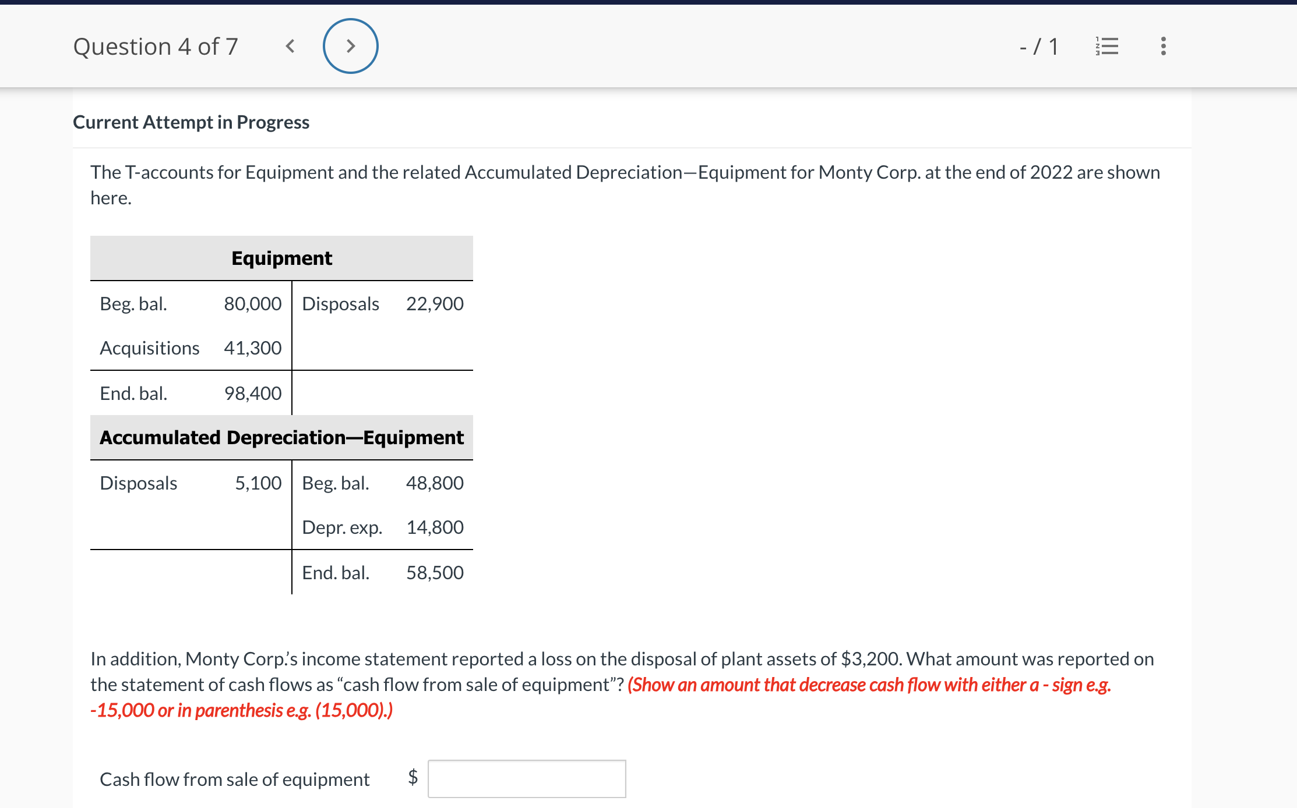Click the End. bal. 58,500 value
Image resolution: width=1297 pixels, height=808 pixels.
(435, 573)
